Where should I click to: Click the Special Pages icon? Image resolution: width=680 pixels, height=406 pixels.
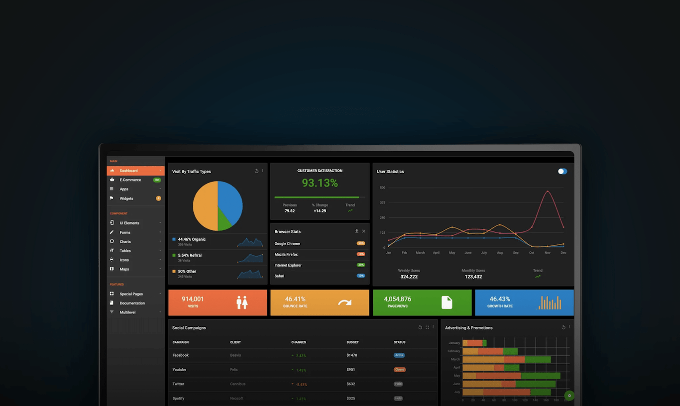click(x=112, y=294)
